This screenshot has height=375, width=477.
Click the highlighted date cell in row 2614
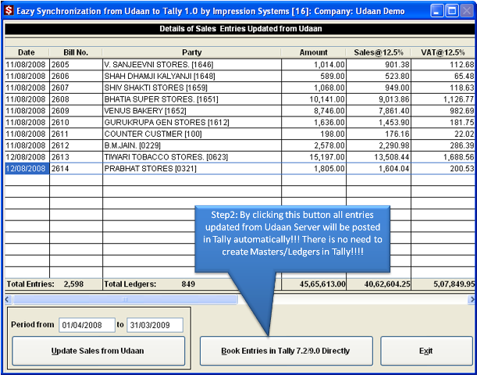point(27,169)
